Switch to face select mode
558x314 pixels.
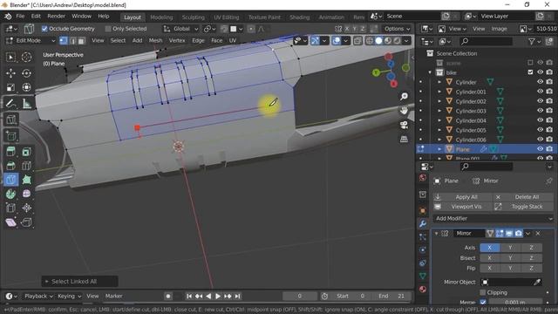point(81,41)
